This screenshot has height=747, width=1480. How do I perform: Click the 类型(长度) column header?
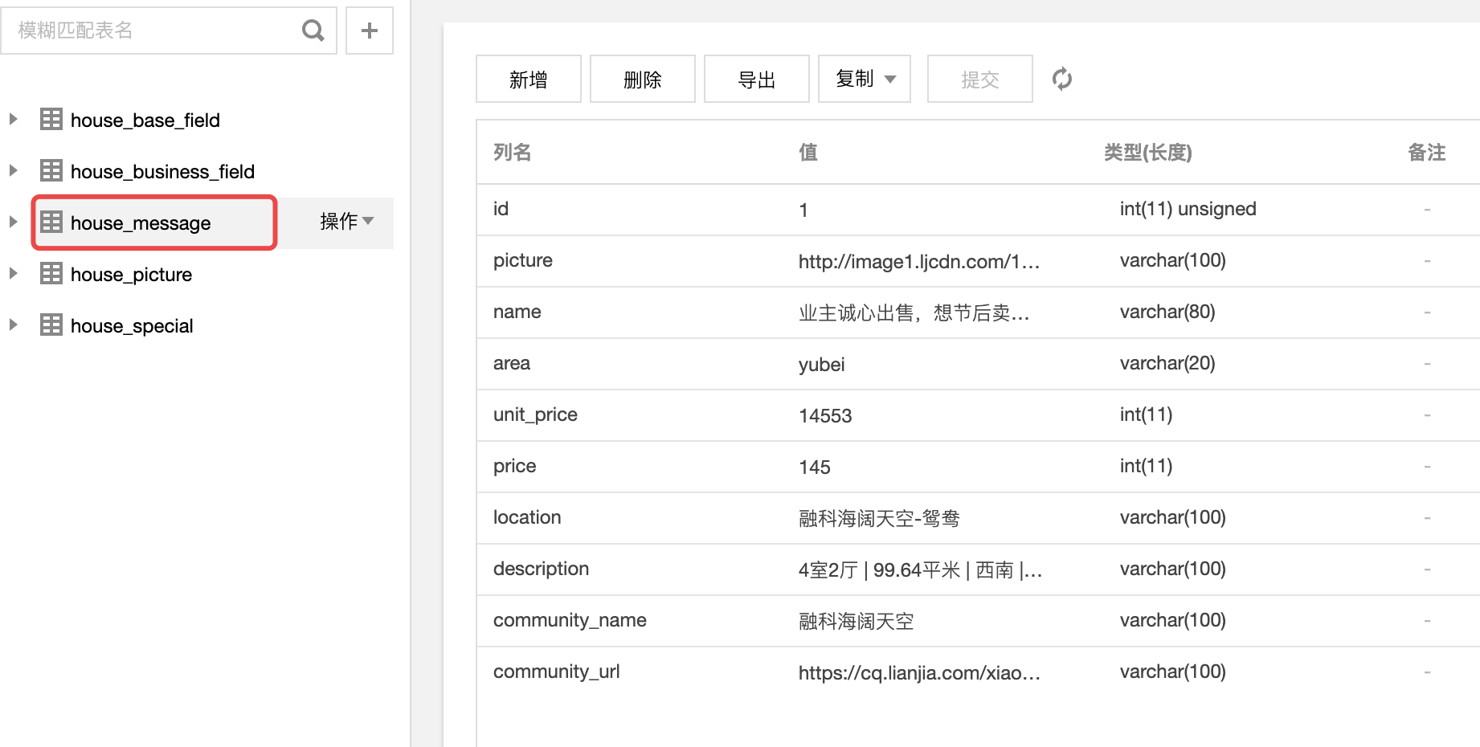click(1147, 153)
